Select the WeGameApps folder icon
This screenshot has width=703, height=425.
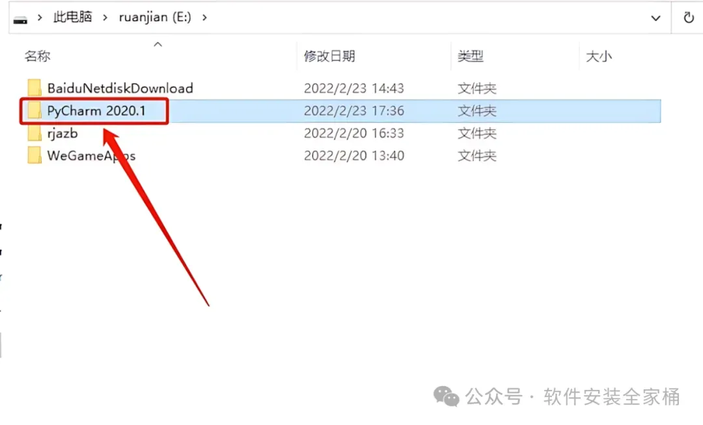pyautogui.click(x=34, y=155)
